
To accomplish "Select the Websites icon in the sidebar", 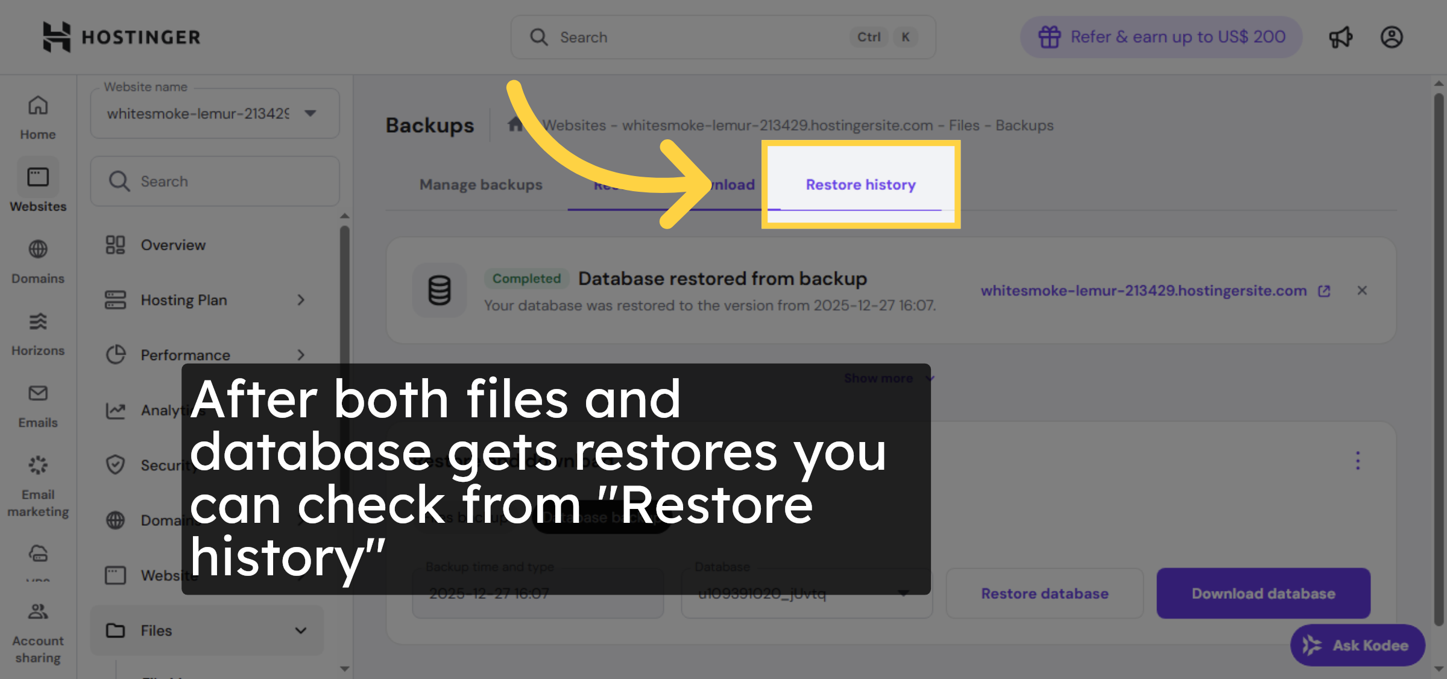I will (x=37, y=178).
